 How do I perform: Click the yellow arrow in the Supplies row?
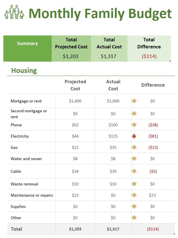(x=134, y=206)
